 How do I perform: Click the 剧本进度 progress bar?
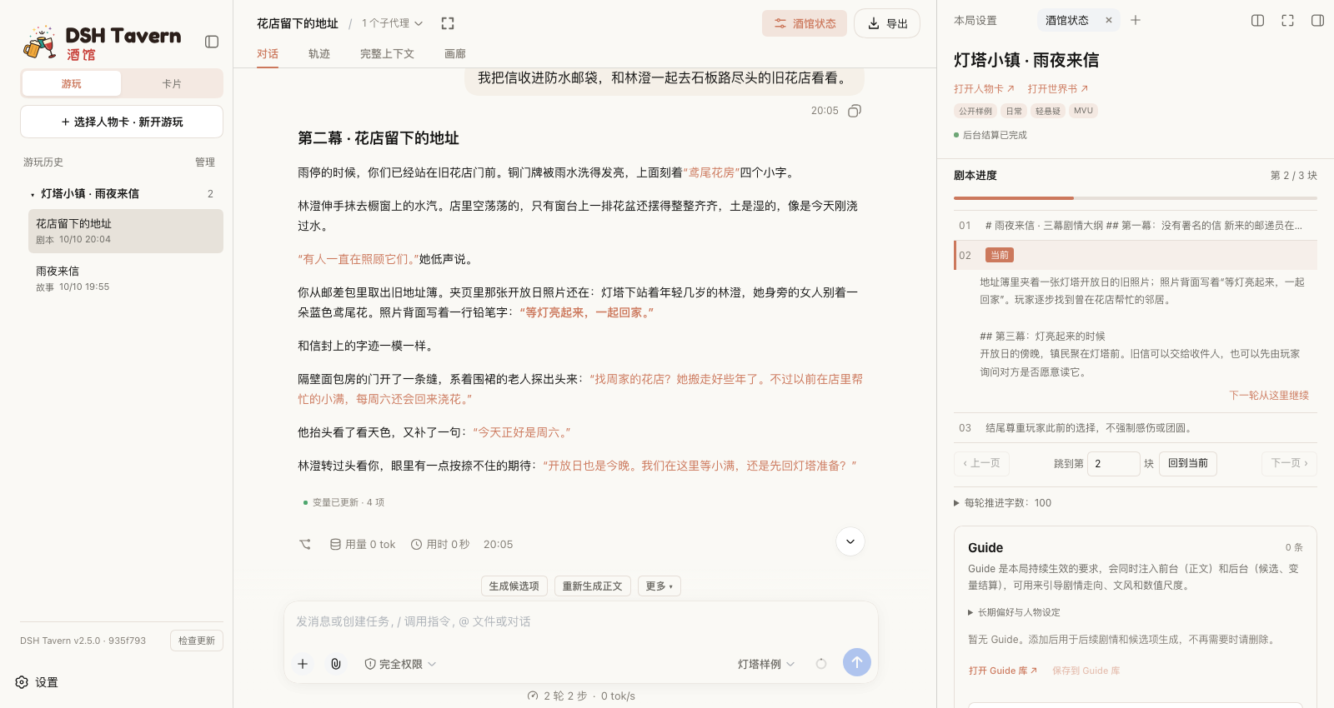coord(1136,198)
